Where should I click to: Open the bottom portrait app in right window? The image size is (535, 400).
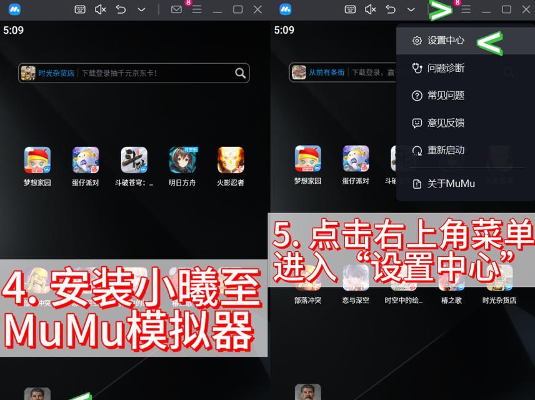pos(307,392)
